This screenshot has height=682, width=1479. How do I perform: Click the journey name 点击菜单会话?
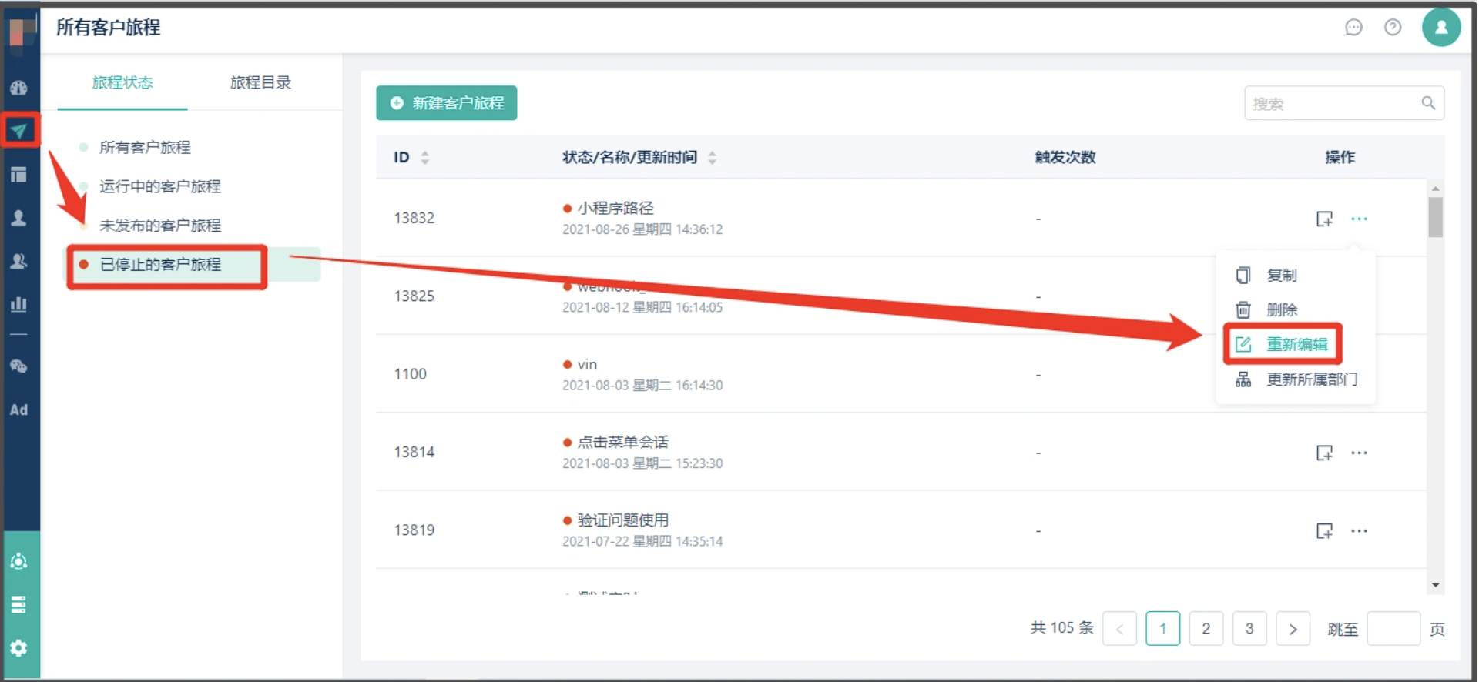pyautogui.click(x=623, y=442)
